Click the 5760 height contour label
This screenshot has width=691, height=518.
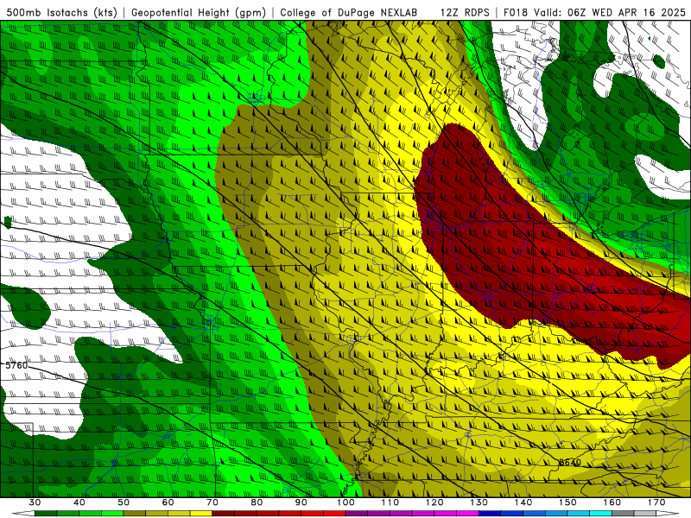point(16,365)
